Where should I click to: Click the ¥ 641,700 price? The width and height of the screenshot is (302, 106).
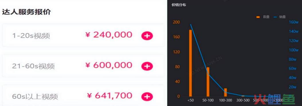click(110, 96)
